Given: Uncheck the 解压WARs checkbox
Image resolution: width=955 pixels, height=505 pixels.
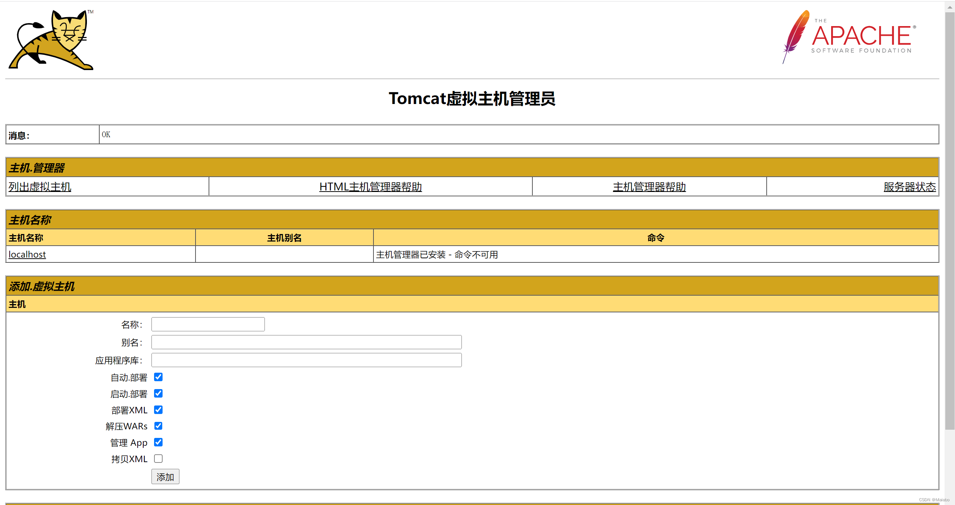Looking at the screenshot, I should tap(158, 426).
